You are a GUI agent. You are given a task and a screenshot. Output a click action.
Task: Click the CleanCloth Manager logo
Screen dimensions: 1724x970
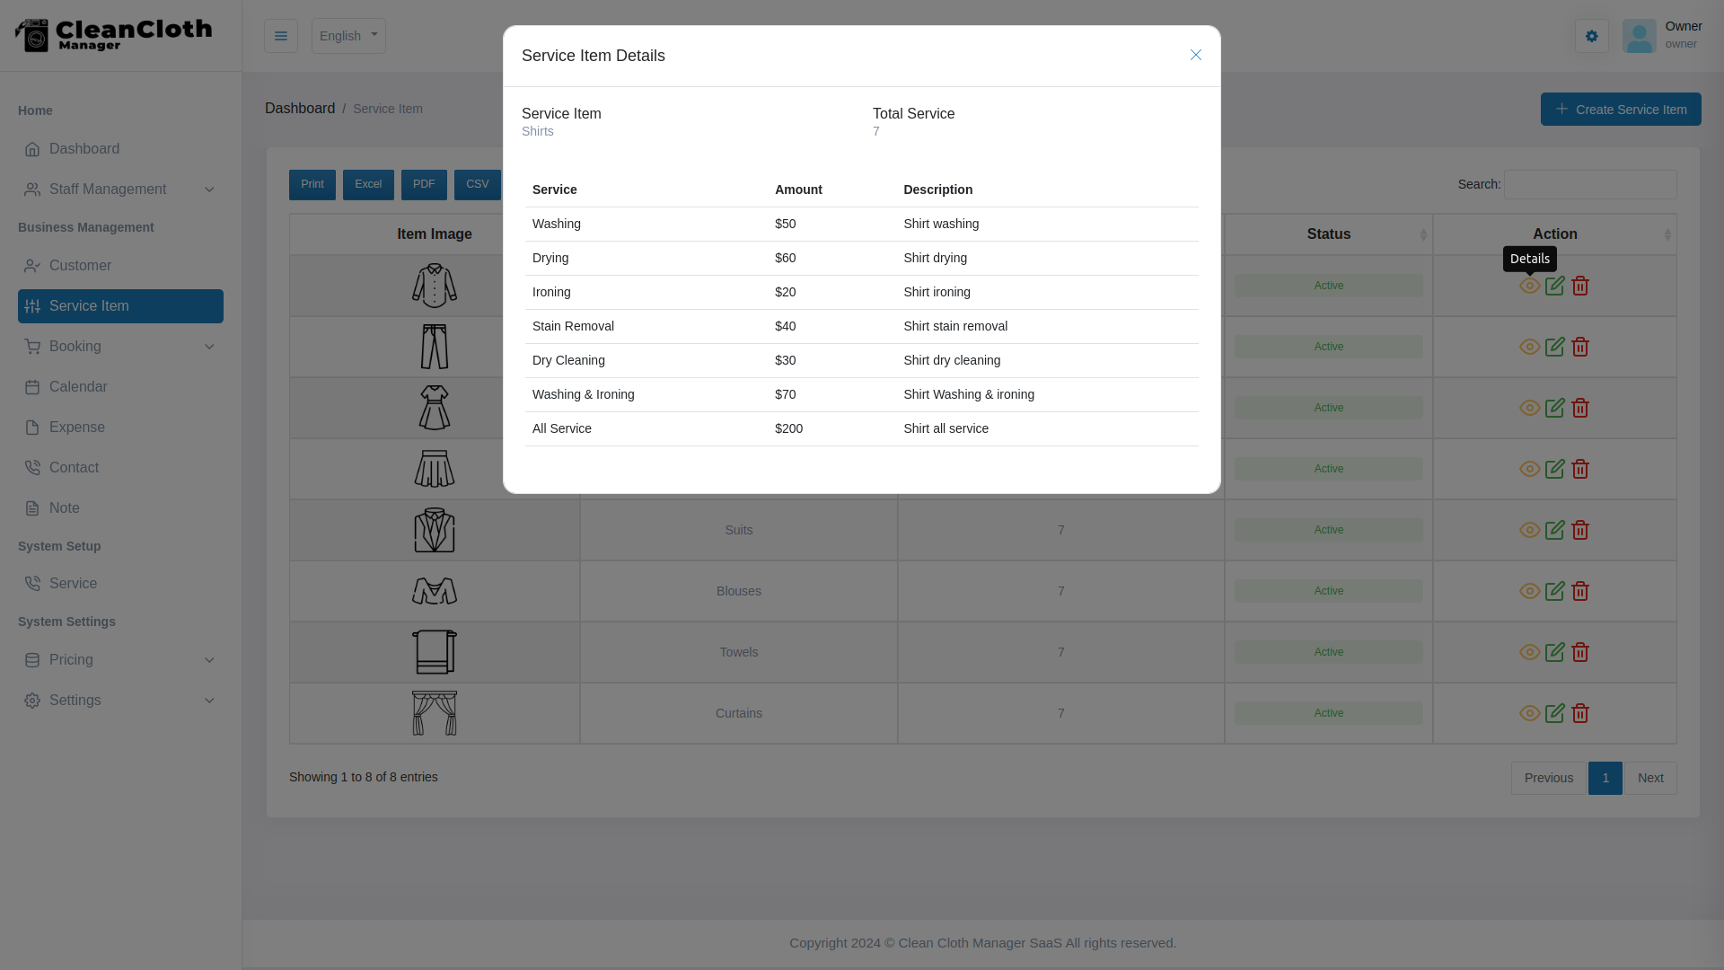tap(113, 36)
